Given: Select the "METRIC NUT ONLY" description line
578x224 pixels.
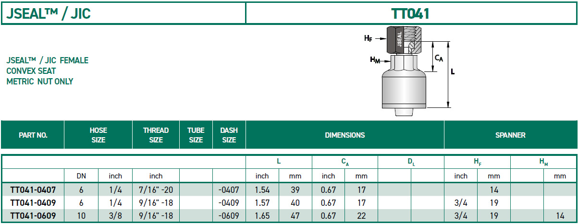Looking at the screenshot, I should [40, 82].
